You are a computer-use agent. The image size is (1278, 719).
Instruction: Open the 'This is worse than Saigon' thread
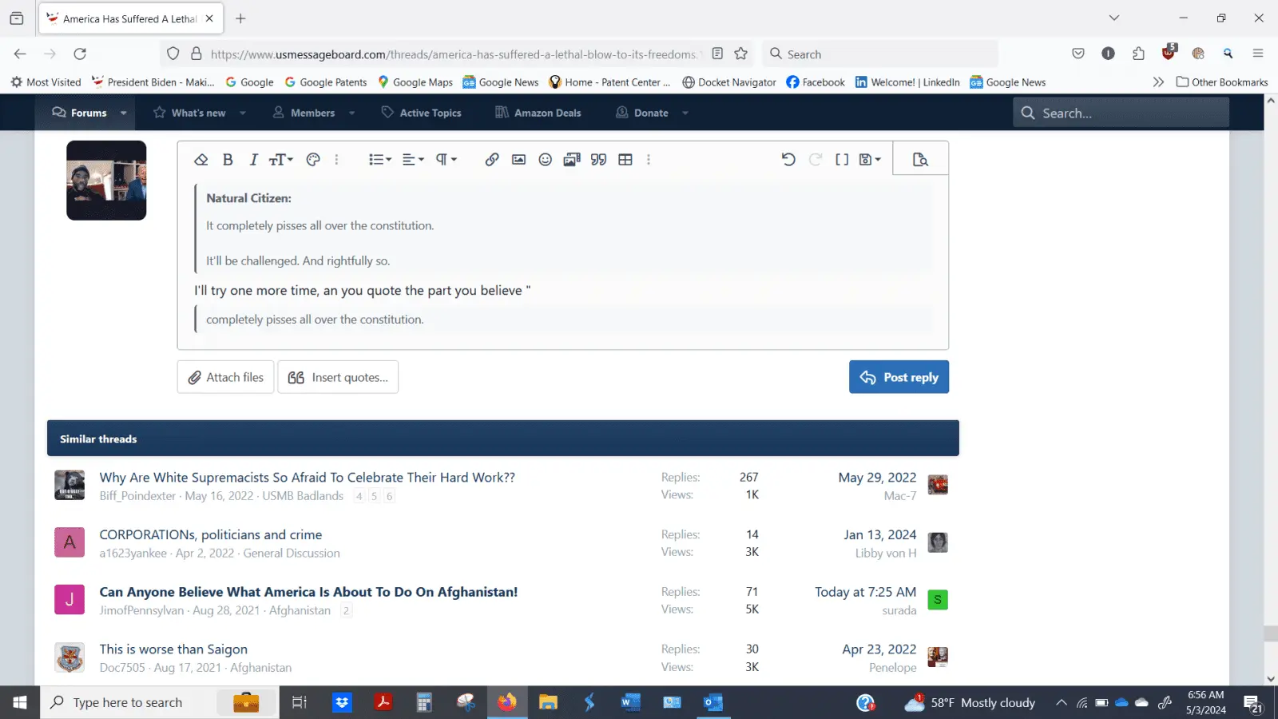tap(173, 649)
